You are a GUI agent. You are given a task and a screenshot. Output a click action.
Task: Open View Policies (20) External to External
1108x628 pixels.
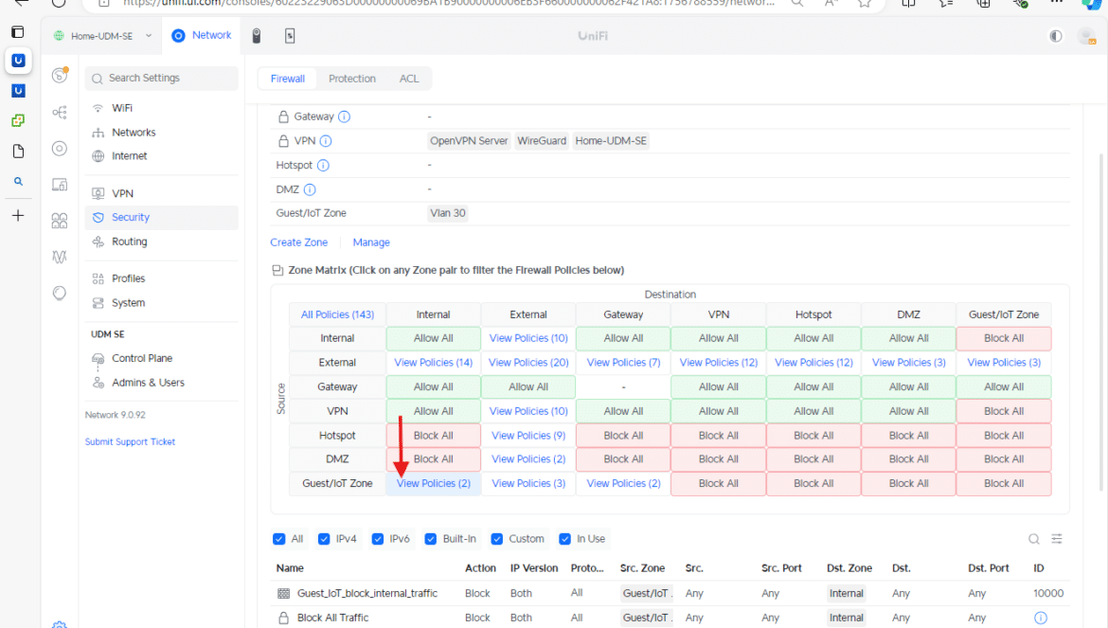[528, 363]
